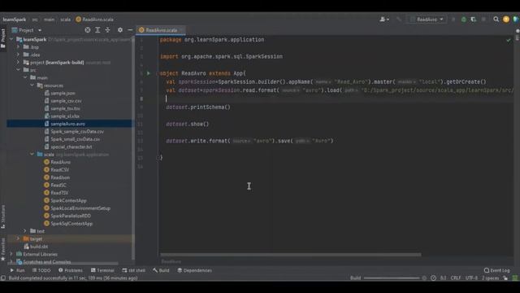Hide the Project panel with minus icon
520x293 pixels.
[x=130, y=30]
